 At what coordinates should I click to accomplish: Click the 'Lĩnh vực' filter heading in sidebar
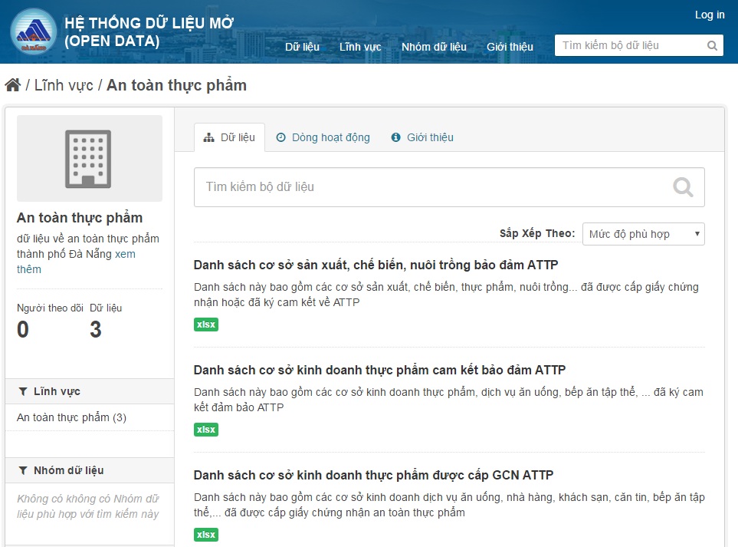57,391
